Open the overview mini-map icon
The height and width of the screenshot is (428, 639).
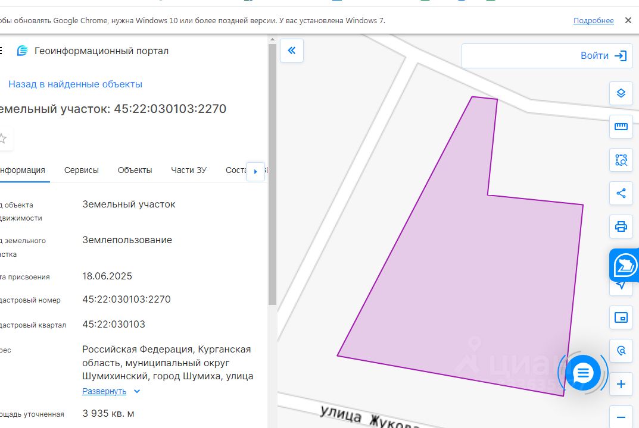621,317
